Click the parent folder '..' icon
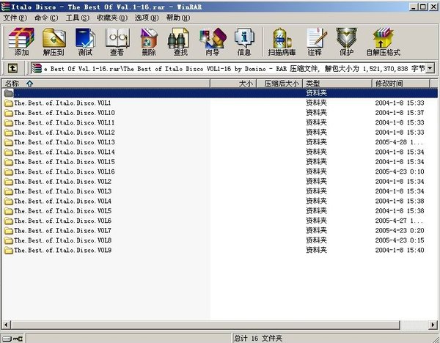Viewport: 440px width, 343px height. 9,93
